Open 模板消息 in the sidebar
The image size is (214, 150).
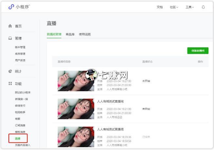point(20,132)
